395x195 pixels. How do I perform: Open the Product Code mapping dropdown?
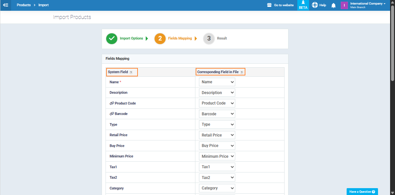pos(217,103)
